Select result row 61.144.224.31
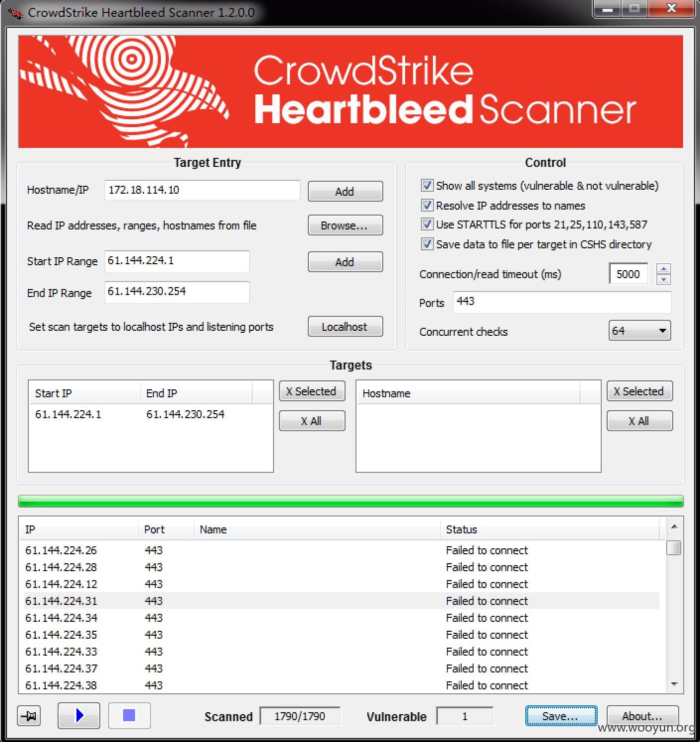Viewport: 700px width, 742px height. pyautogui.click(x=342, y=601)
